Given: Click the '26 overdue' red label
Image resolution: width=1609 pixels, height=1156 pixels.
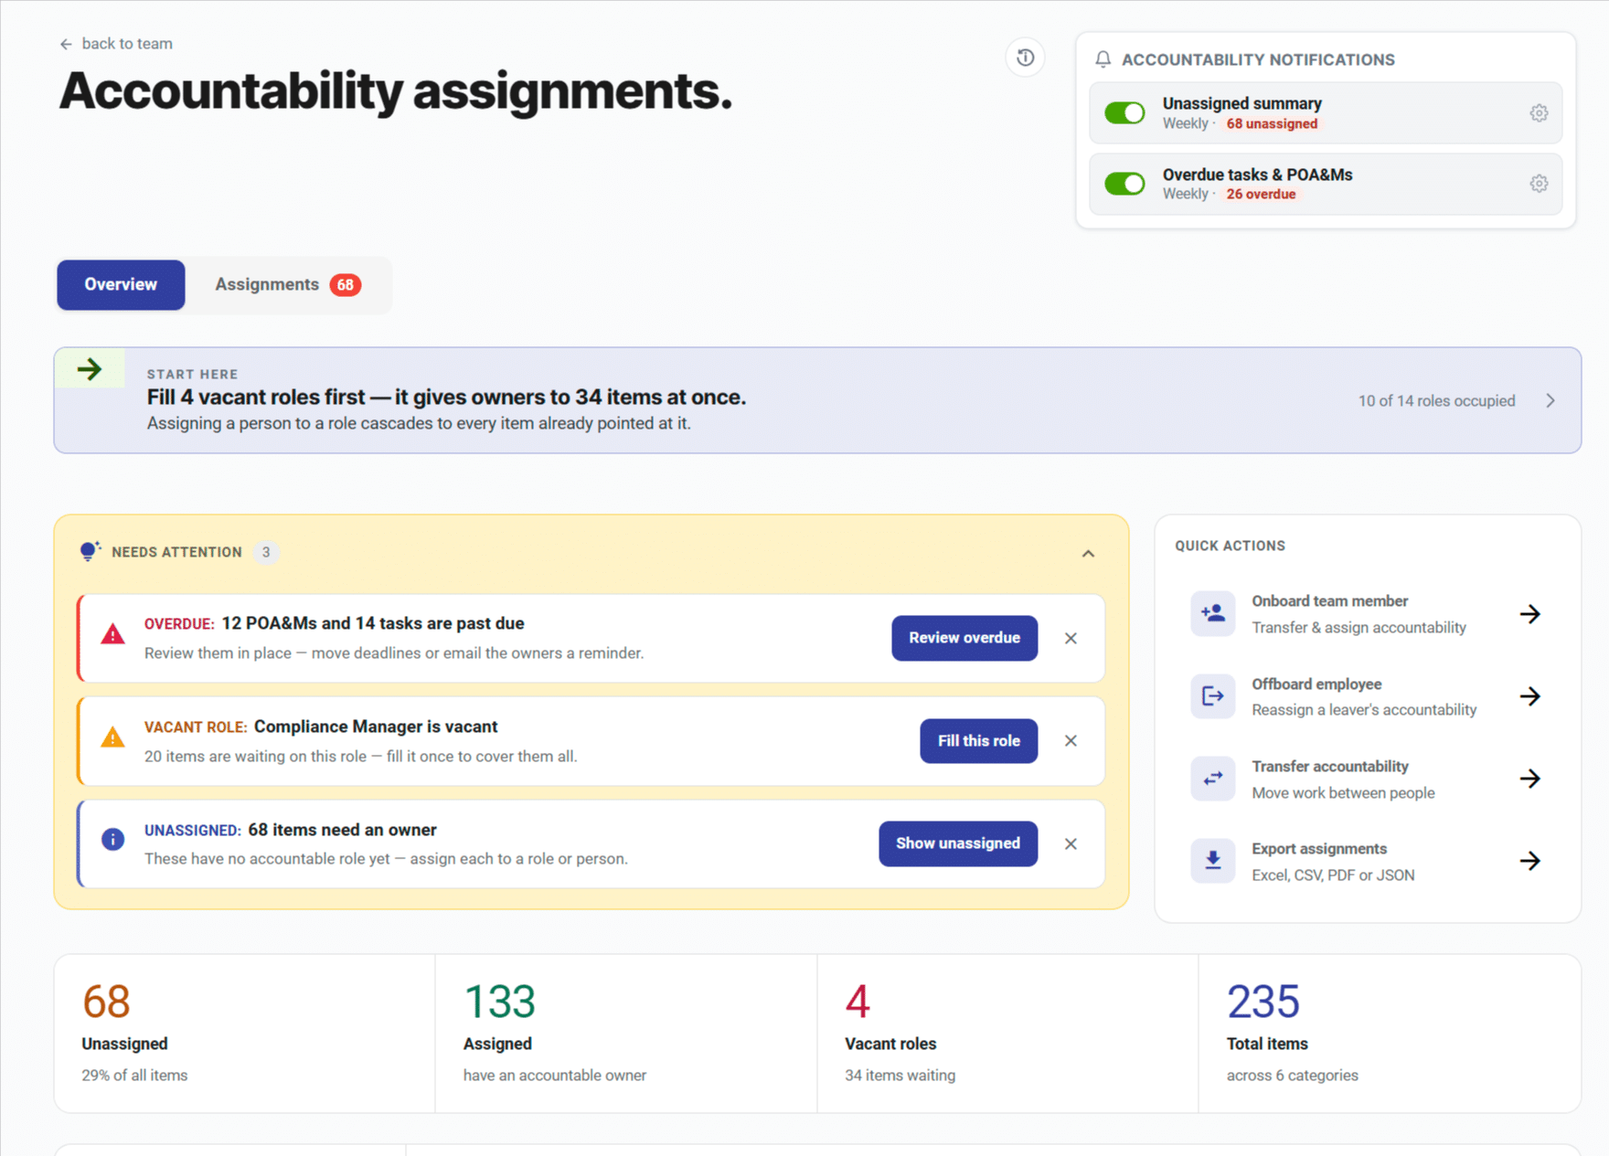Looking at the screenshot, I should pos(1261,194).
